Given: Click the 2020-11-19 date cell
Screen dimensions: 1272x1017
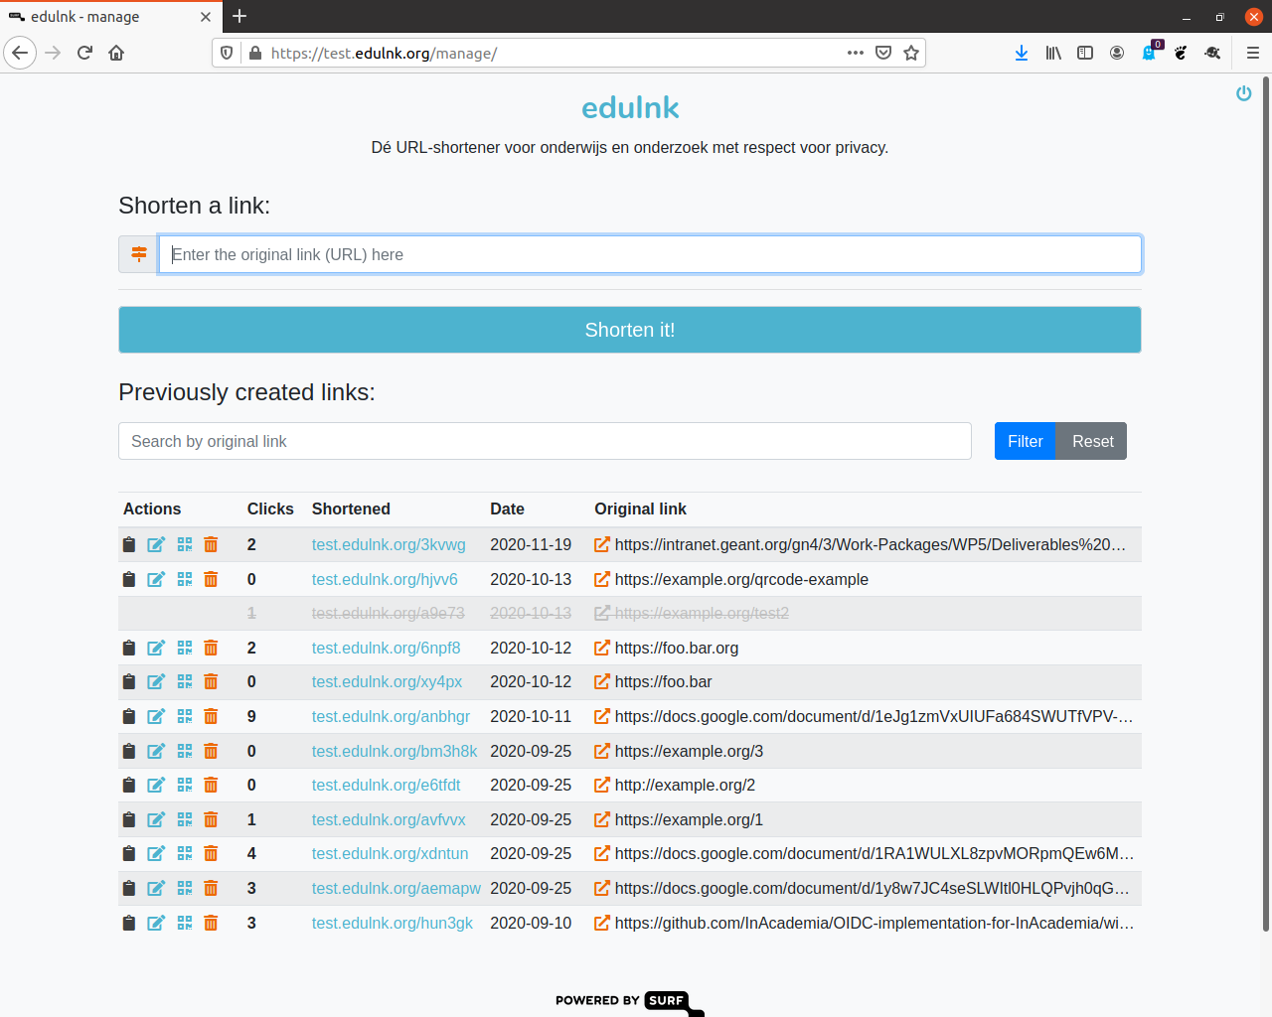Looking at the screenshot, I should click(x=531, y=544).
